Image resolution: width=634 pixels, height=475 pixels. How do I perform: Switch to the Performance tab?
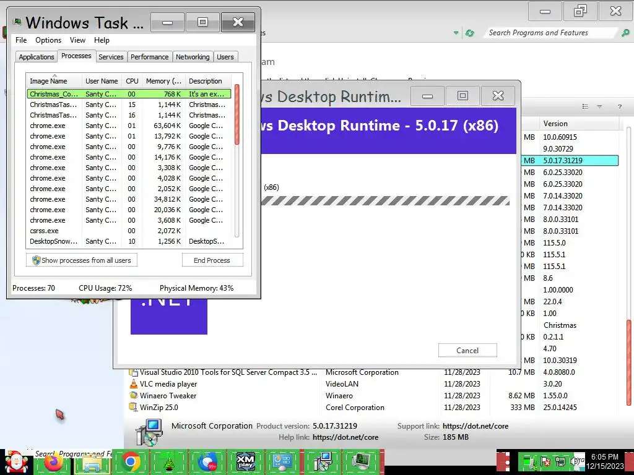pos(150,57)
